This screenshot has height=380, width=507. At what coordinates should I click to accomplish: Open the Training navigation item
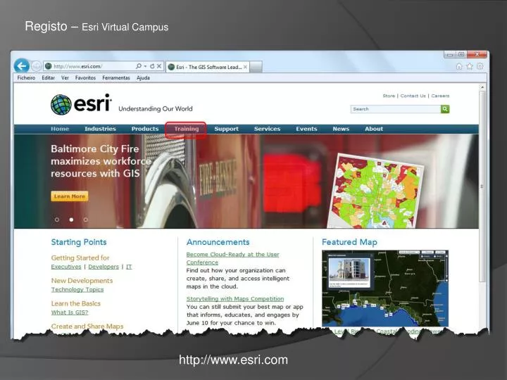186,129
